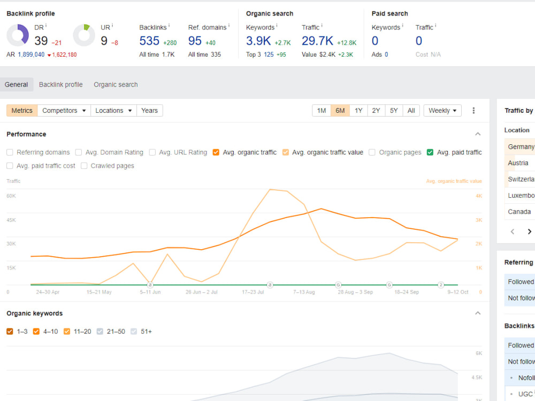The width and height of the screenshot is (535, 401).
Task: Set time range to 2Y
Action: (x=376, y=111)
